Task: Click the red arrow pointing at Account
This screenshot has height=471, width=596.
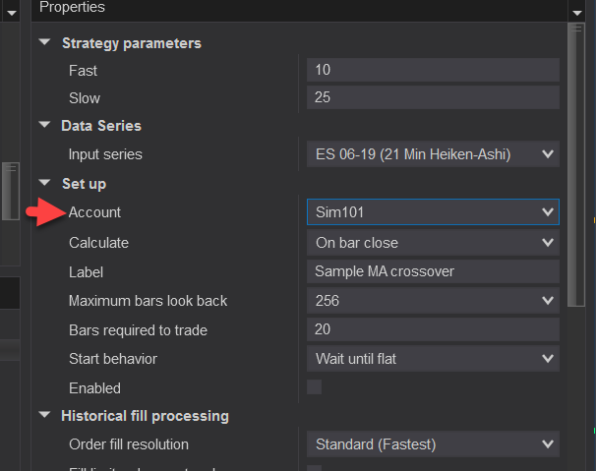Action: click(x=43, y=212)
